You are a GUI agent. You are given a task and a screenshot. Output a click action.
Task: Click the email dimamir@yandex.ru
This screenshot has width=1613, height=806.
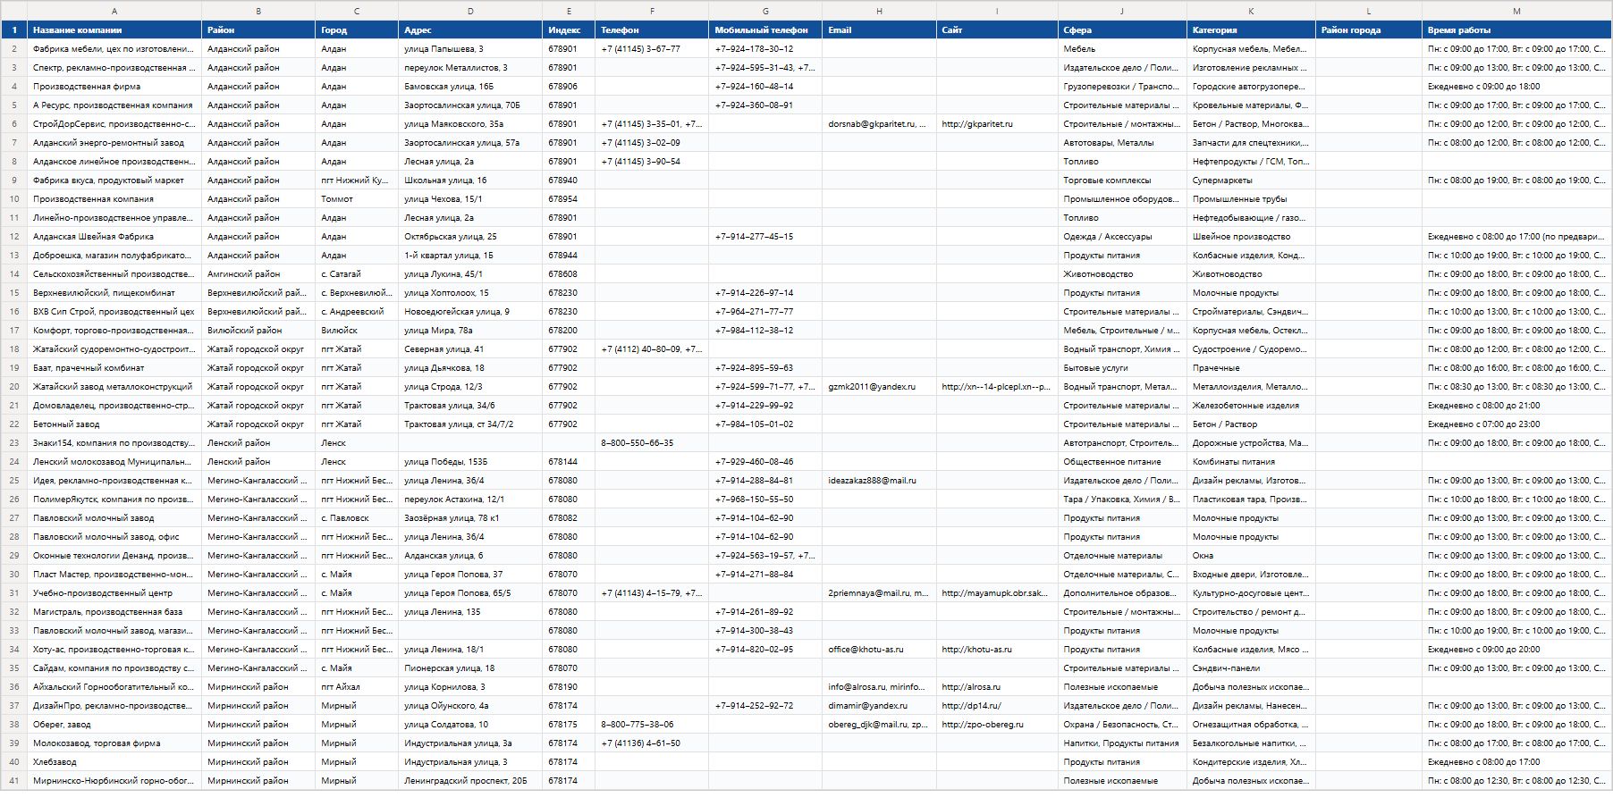867,706
